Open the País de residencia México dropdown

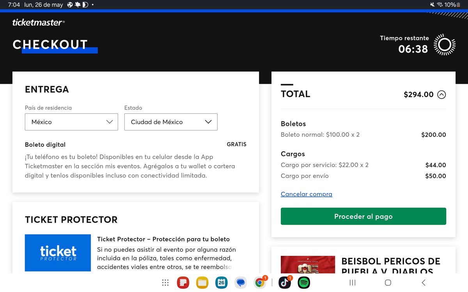[x=71, y=122]
